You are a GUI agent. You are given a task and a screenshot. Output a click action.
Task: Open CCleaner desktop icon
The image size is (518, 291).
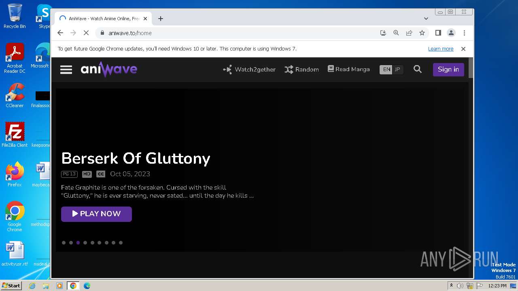tap(15, 95)
